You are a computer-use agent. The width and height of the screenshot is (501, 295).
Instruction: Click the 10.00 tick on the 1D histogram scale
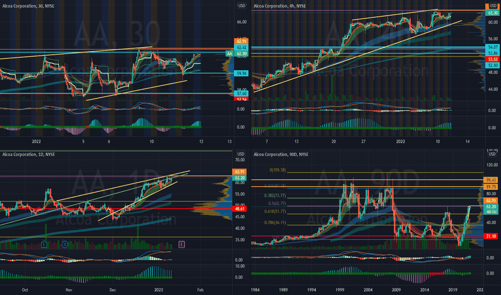(x=240, y=266)
